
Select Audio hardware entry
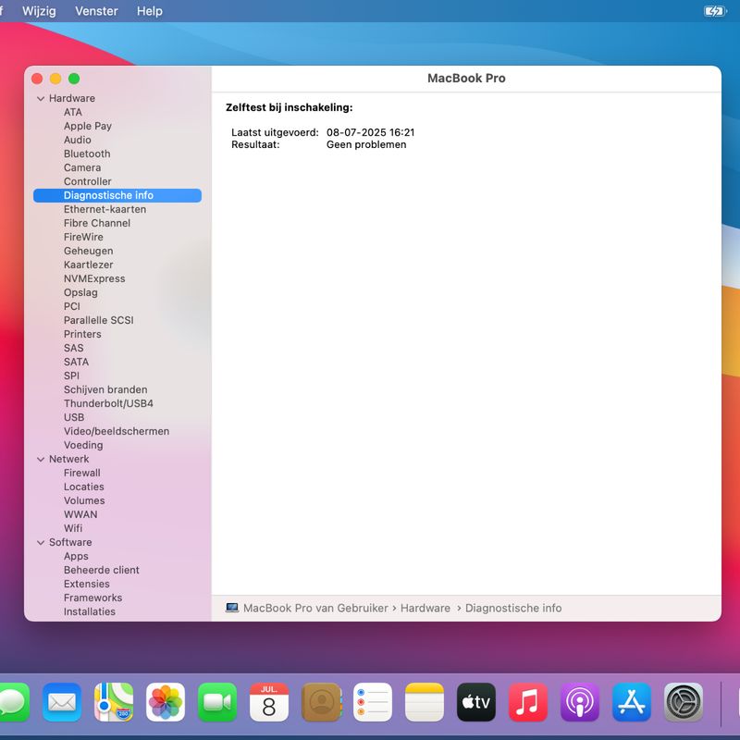point(78,141)
